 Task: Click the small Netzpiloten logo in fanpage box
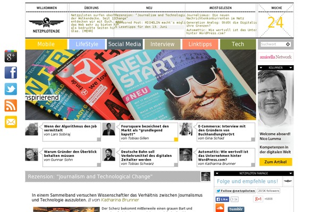(x=288, y=181)
